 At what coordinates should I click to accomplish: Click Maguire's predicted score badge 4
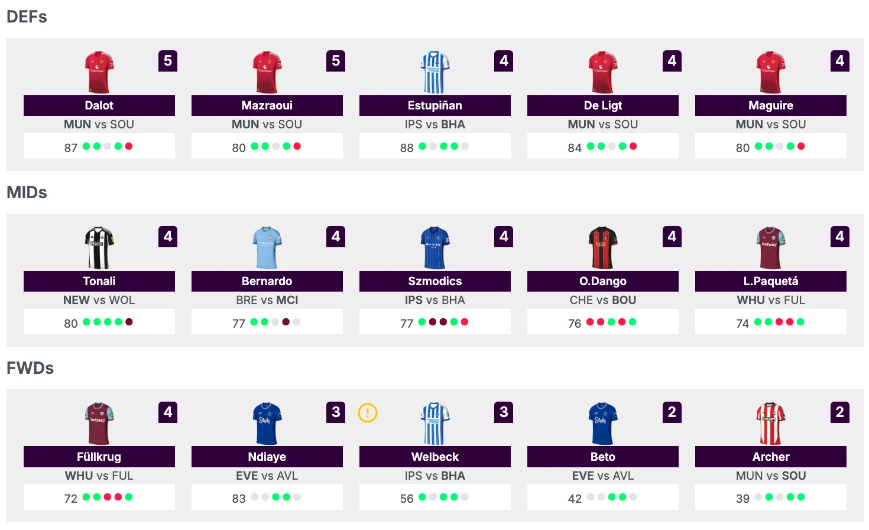(x=839, y=61)
